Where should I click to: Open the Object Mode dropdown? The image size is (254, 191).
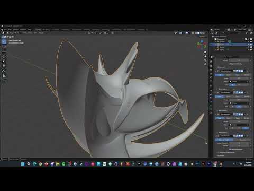(x=14, y=33)
